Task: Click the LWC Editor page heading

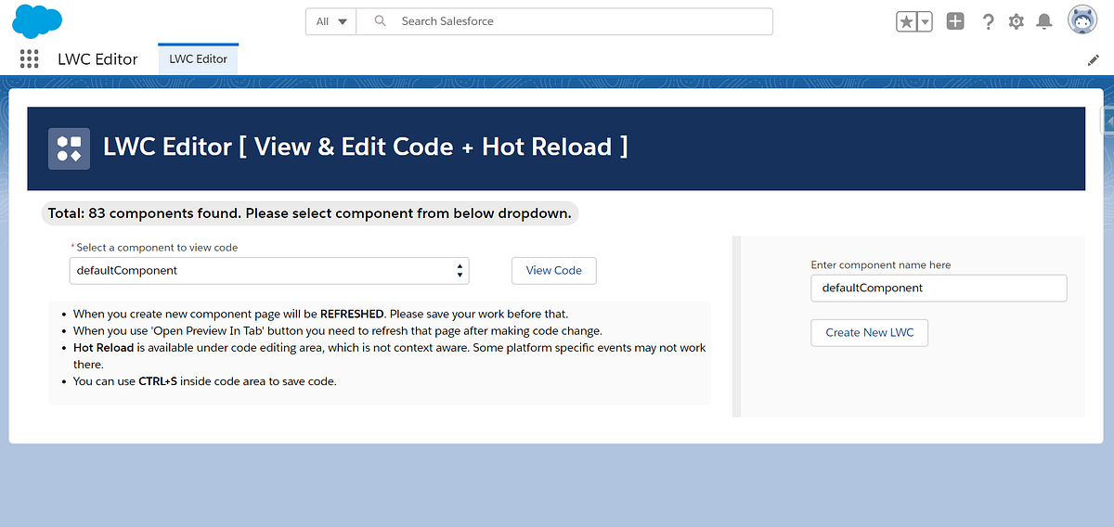Action: (366, 148)
